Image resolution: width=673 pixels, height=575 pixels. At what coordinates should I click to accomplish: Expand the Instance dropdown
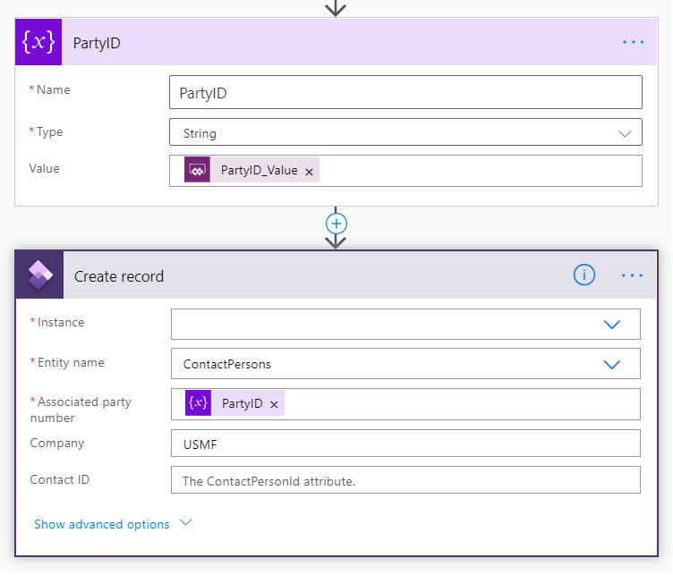[612, 325]
